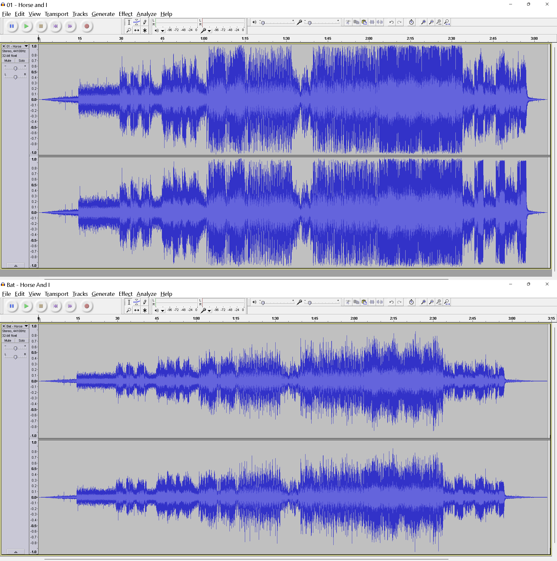Open sync-lock timer icon in bottom window
Viewport: 557px width, 561px height.
411,302
